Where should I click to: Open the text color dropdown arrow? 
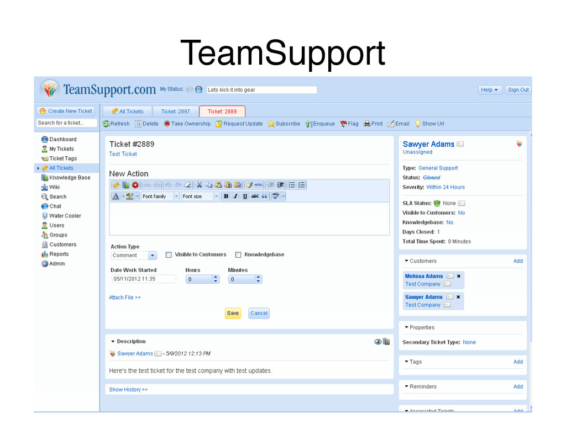[x=123, y=196]
